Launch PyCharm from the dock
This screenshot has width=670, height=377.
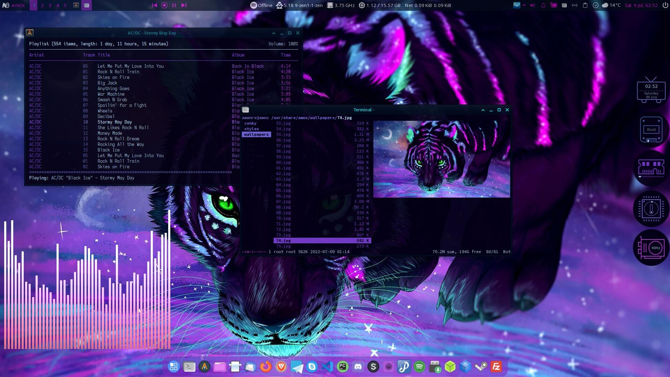[x=343, y=367]
